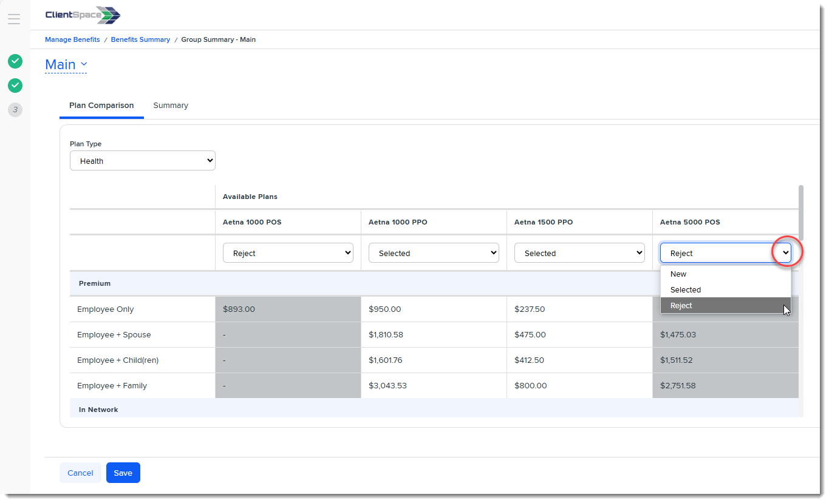Click the $1,511.52 premium cell
The height and width of the screenshot is (503, 829).
click(x=726, y=360)
